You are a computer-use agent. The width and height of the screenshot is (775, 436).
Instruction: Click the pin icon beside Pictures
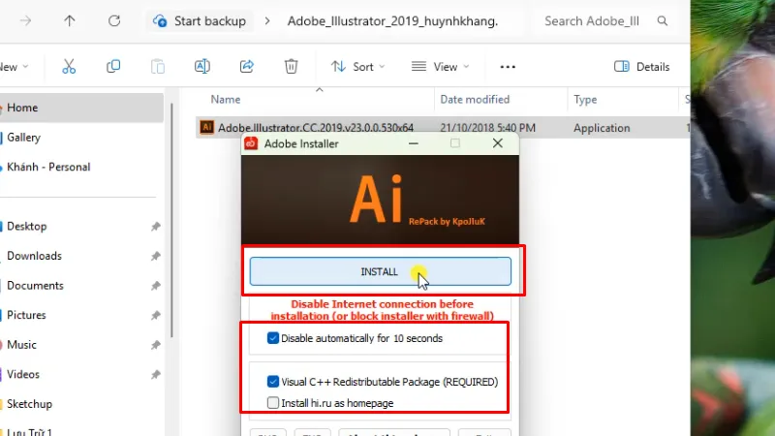pos(156,316)
